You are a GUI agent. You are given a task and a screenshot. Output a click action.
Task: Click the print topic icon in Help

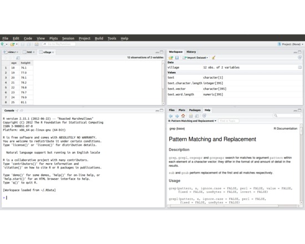point(191,116)
